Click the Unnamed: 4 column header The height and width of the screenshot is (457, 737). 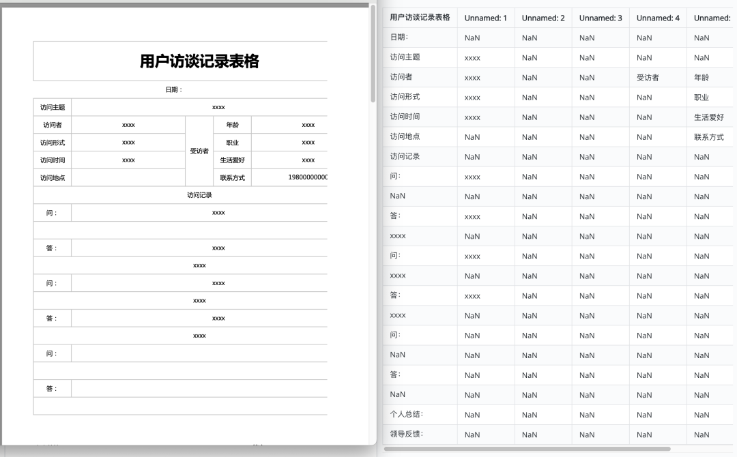(x=658, y=18)
